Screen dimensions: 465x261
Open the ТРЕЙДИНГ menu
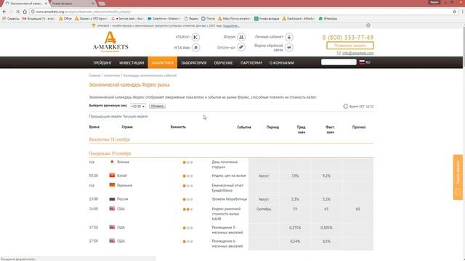click(x=102, y=63)
